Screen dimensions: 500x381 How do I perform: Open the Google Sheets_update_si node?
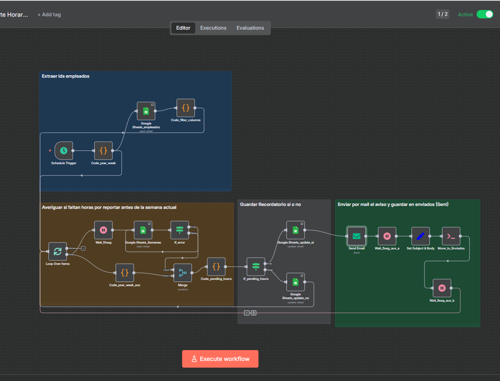point(295,230)
